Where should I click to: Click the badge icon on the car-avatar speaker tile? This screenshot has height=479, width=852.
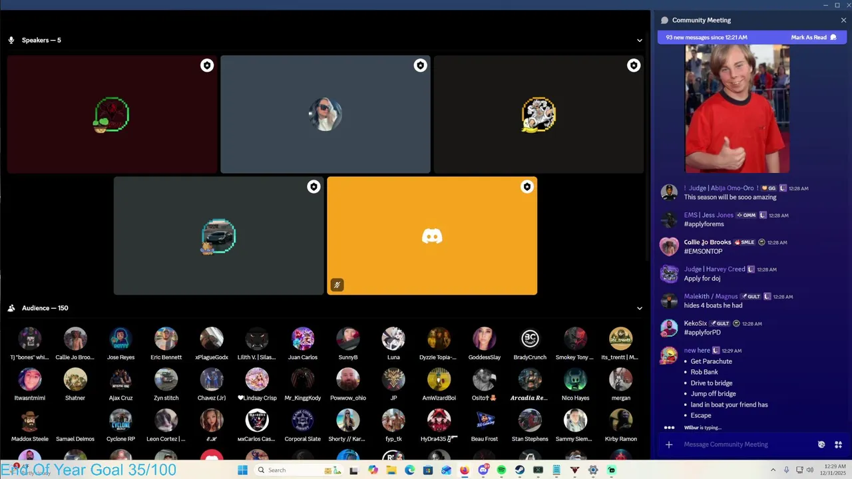click(x=314, y=187)
